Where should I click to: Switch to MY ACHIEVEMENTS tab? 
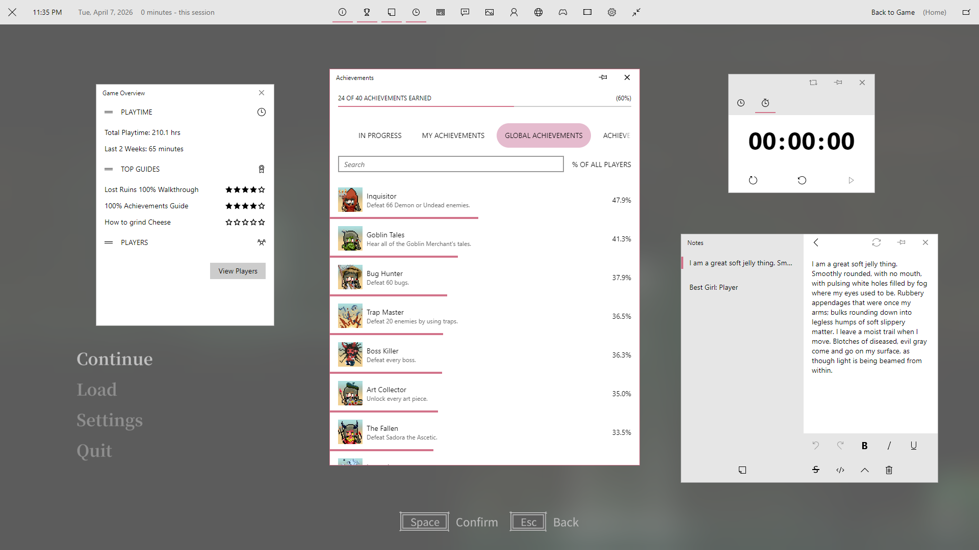[x=453, y=135]
